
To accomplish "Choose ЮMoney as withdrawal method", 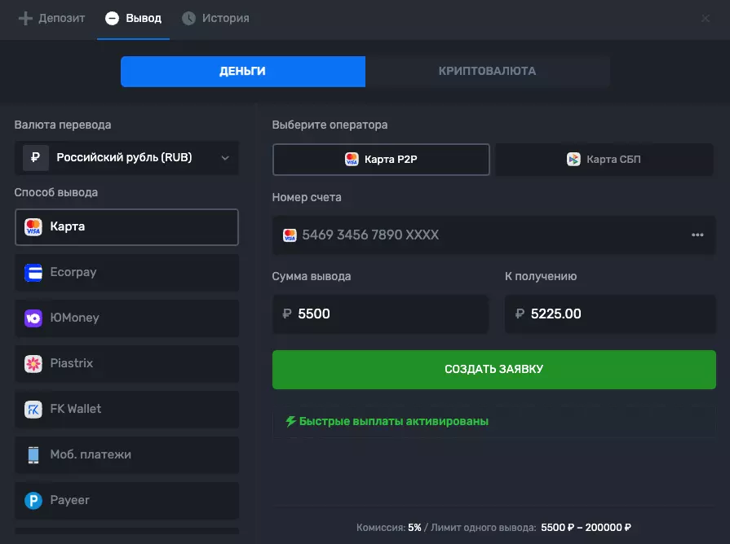I will (x=126, y=318).
